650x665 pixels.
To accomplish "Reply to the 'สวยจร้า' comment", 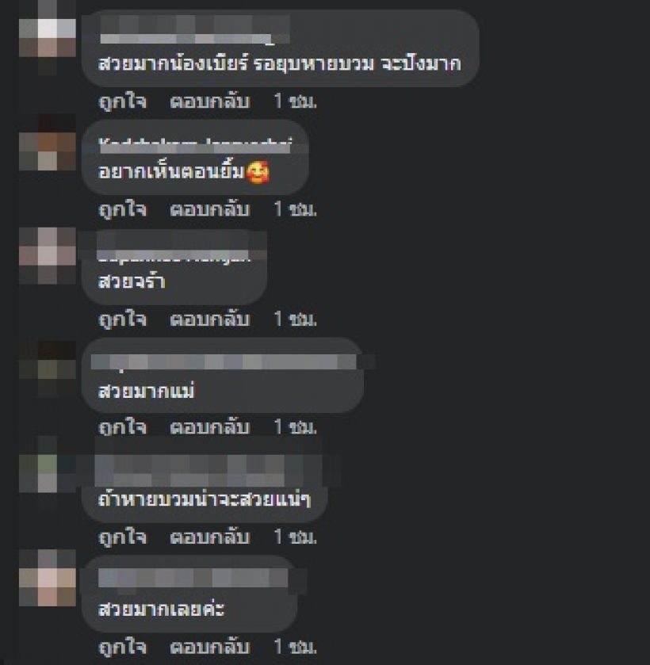I will pos(209,319).
